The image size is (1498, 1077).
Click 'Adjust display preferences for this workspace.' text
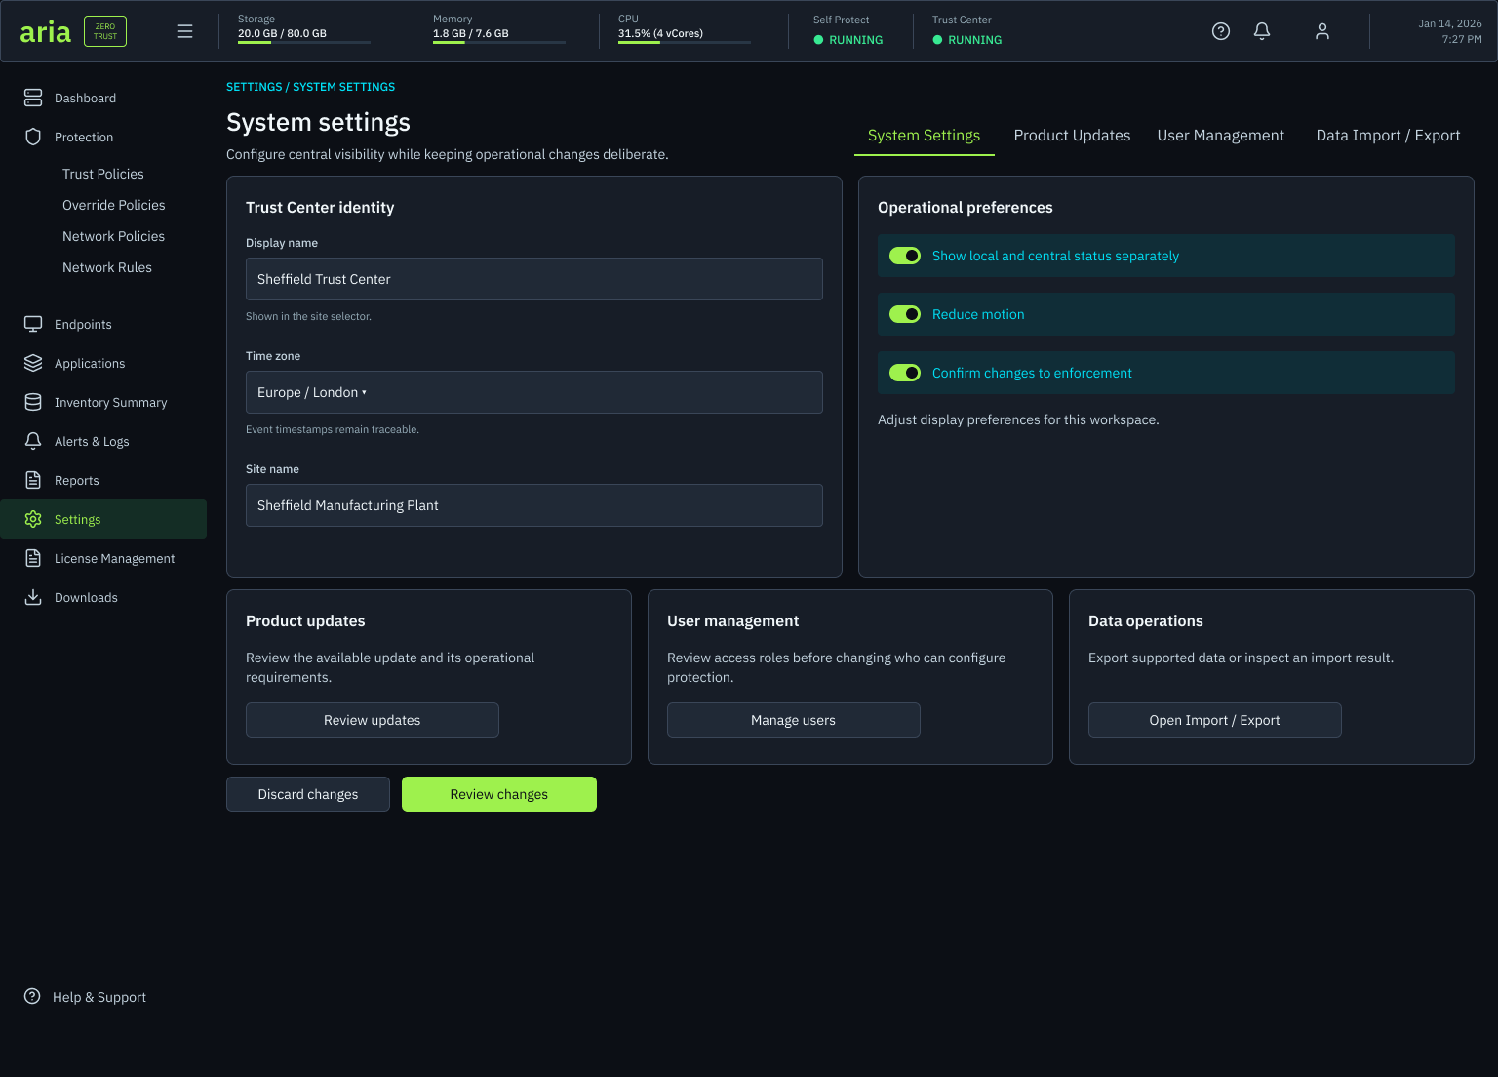coord(1018,419)
